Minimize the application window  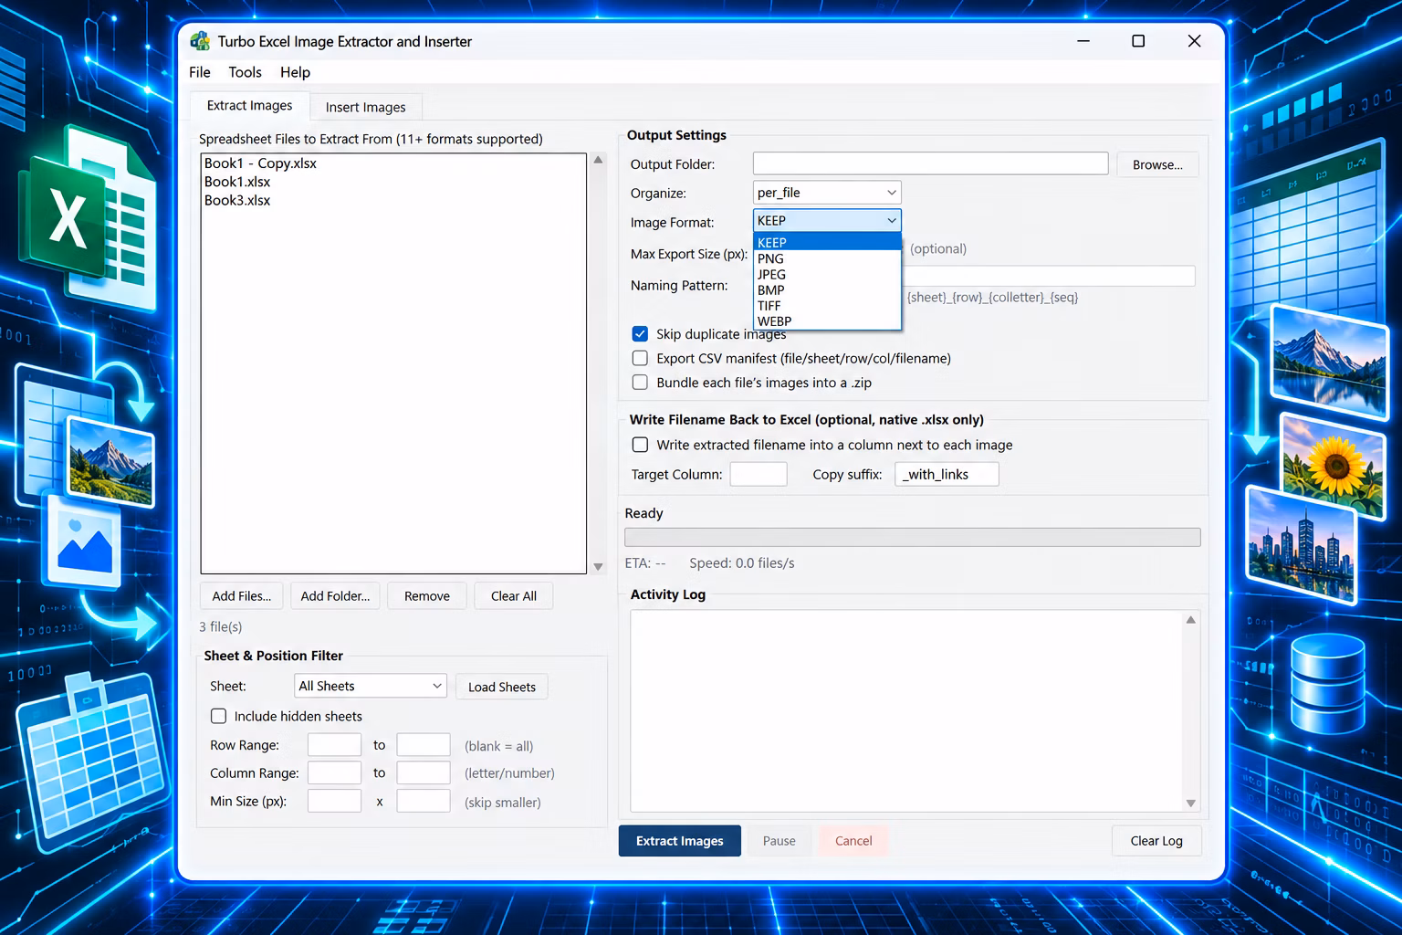coord(1083,41)
